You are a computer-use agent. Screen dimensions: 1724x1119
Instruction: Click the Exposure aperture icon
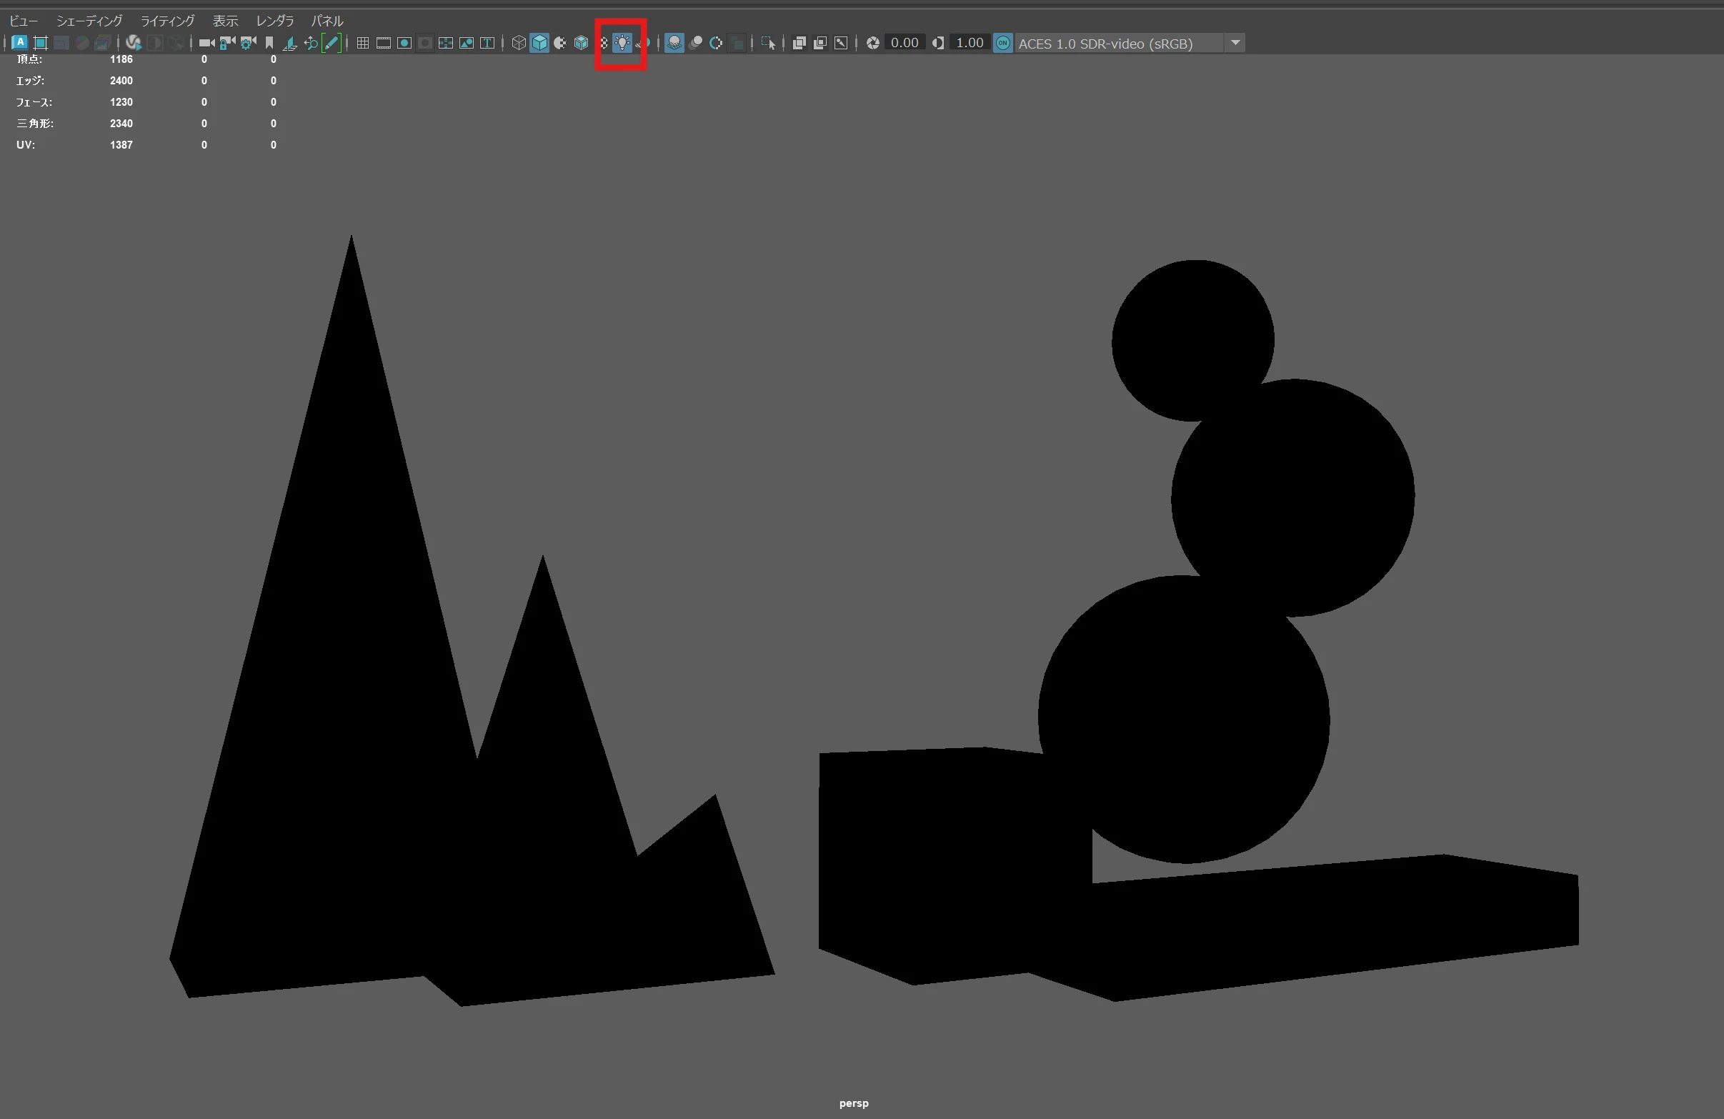873,43
